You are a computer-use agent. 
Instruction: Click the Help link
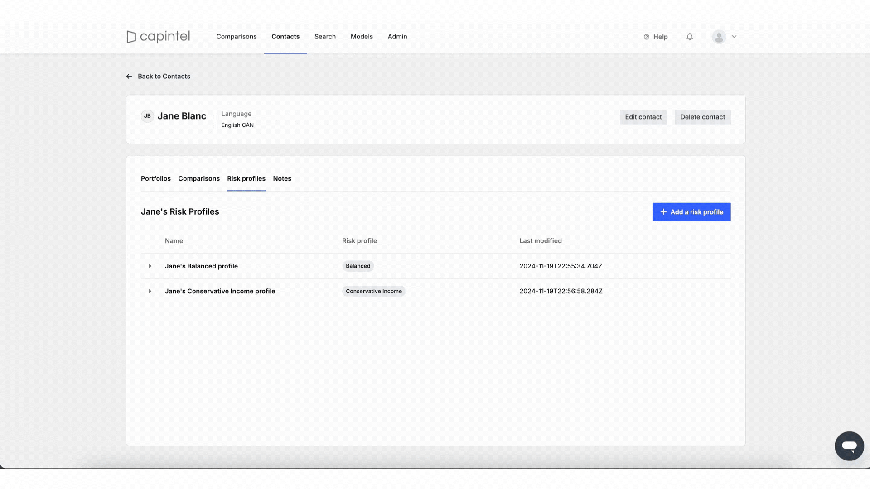click(656, 37)
